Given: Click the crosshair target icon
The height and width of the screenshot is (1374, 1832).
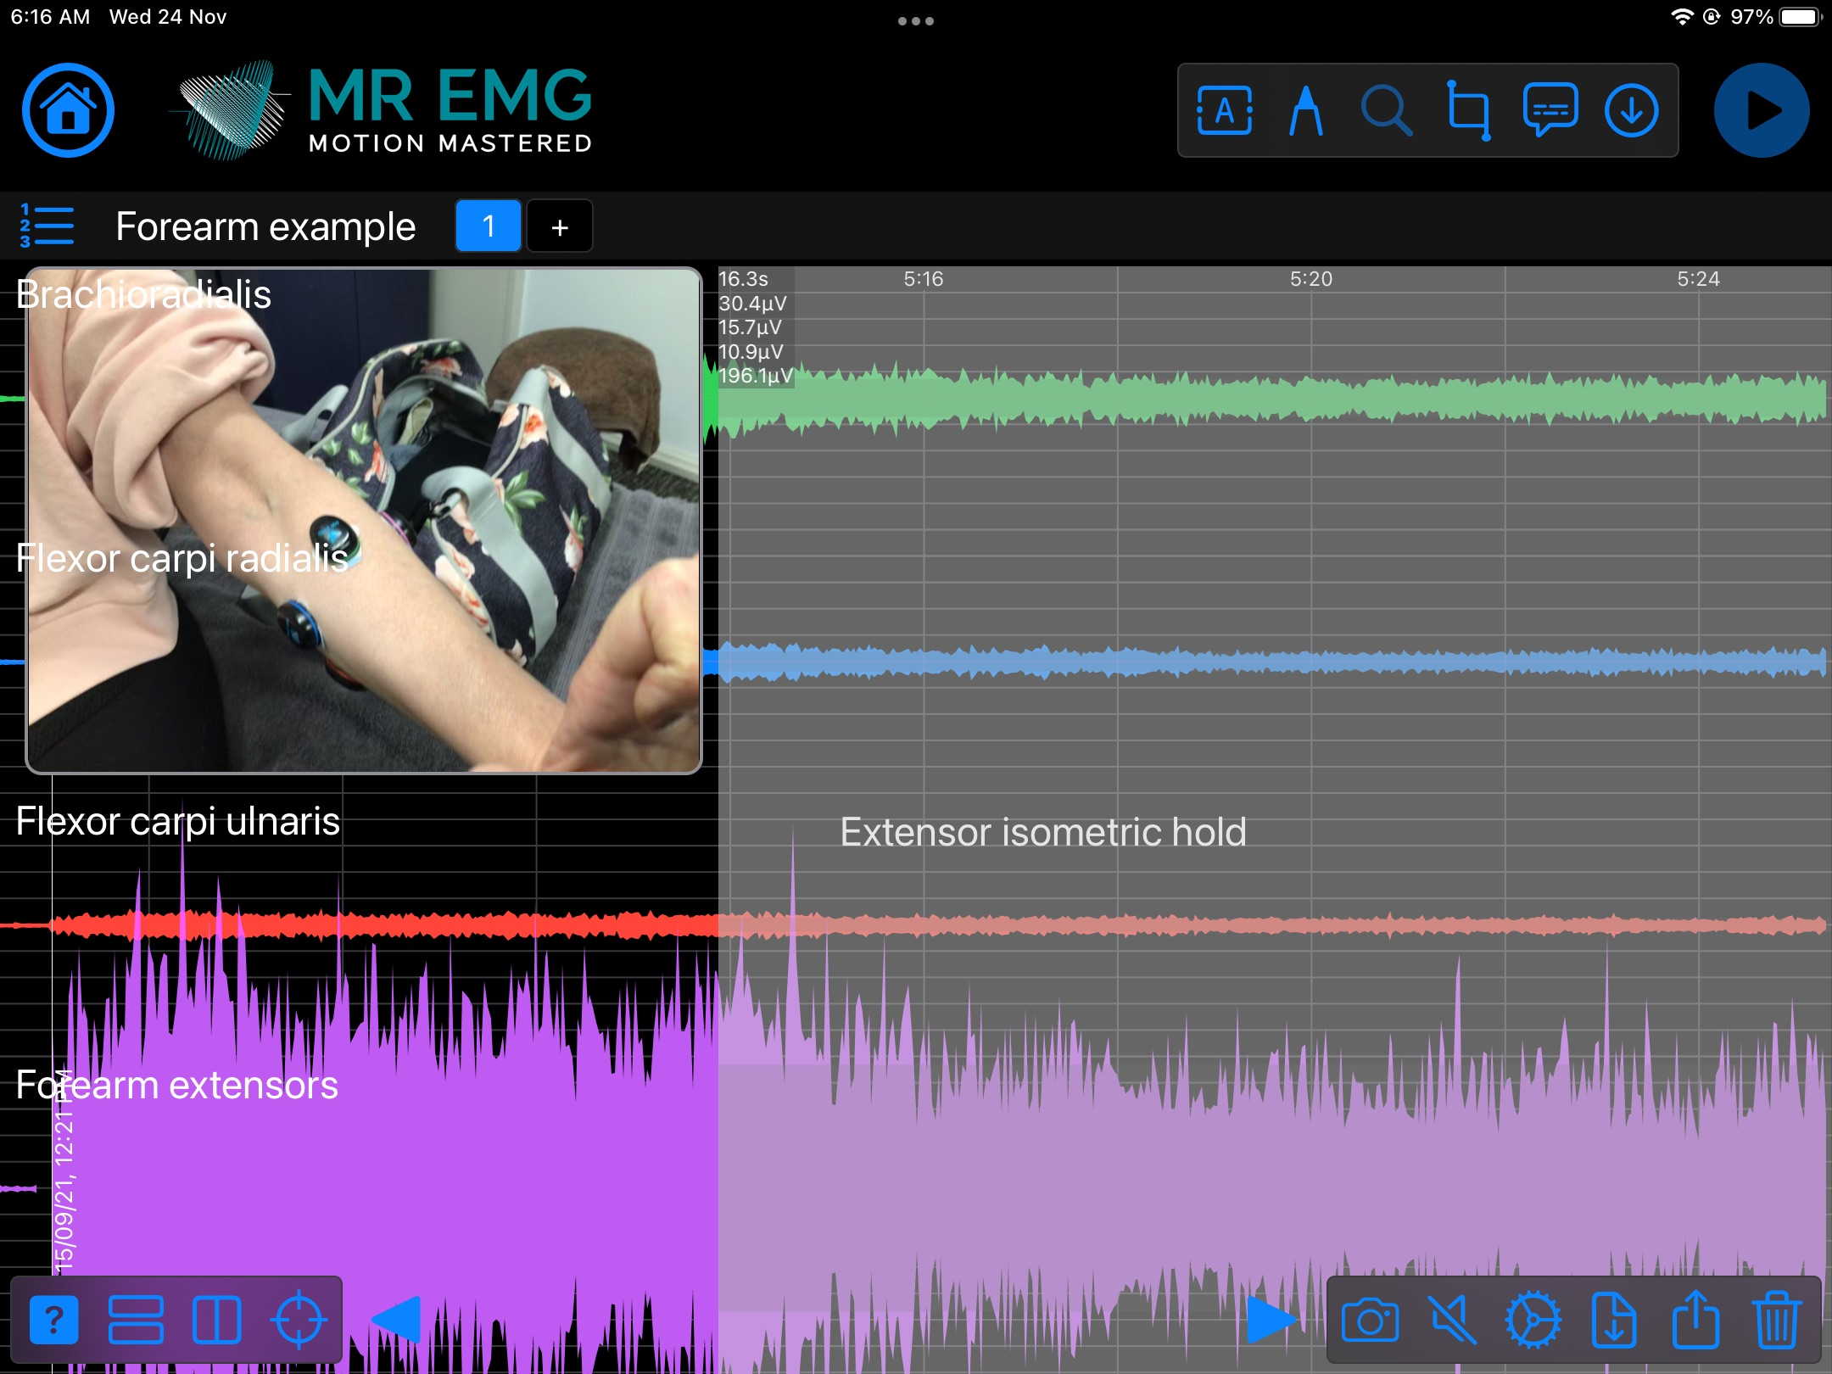Looking at the screenshot, I should click(299, 1321).
